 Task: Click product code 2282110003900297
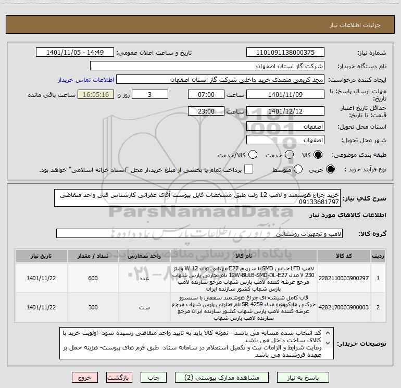coord(344,278)
